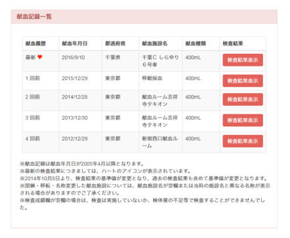
Task: Click the 献血施設名 column header
Action: [155, 43]
